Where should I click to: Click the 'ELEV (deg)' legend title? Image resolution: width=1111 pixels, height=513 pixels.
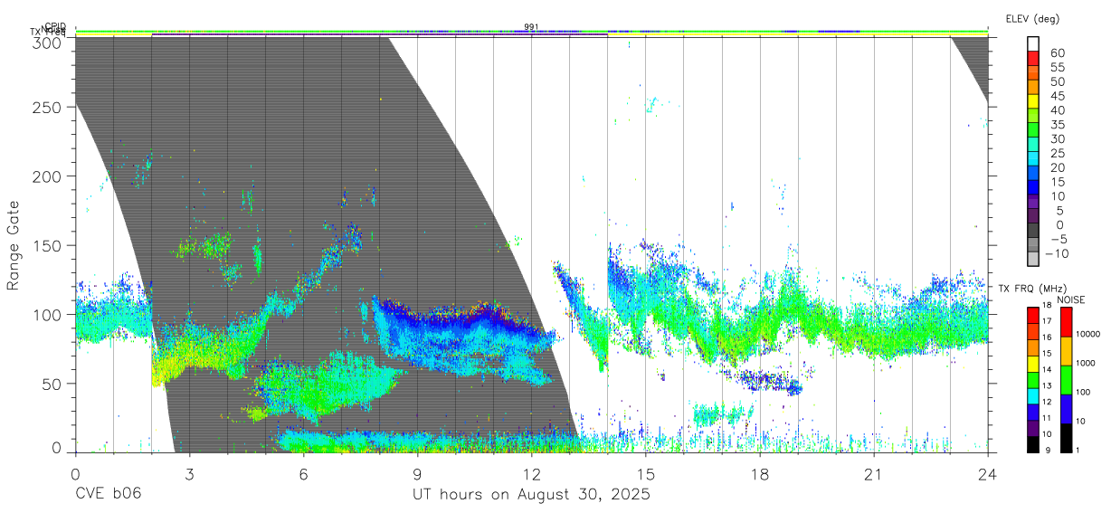[x=1032, y=18]
